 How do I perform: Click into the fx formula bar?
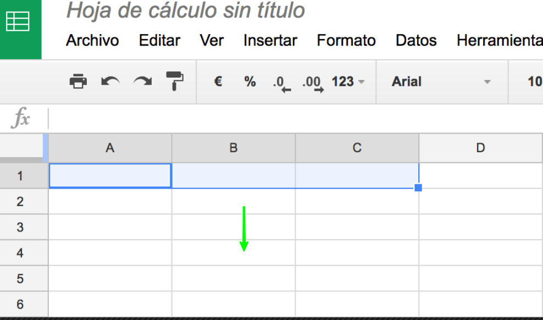[295, 118]
